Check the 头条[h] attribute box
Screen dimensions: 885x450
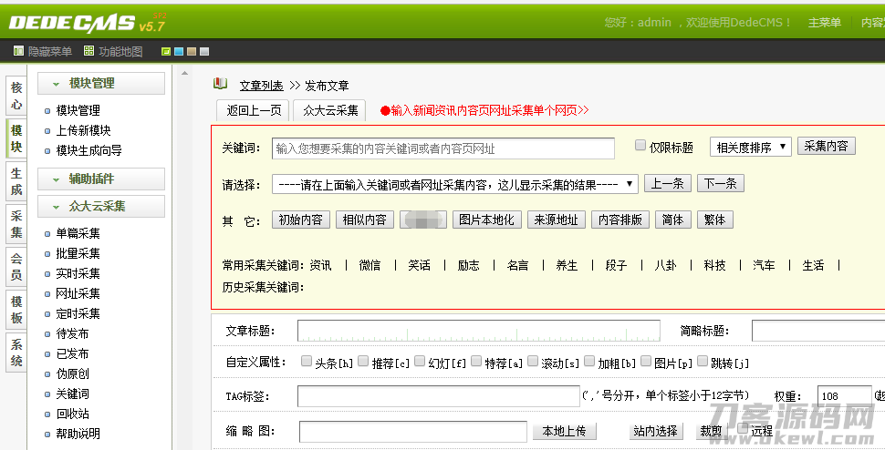point(307,362)
